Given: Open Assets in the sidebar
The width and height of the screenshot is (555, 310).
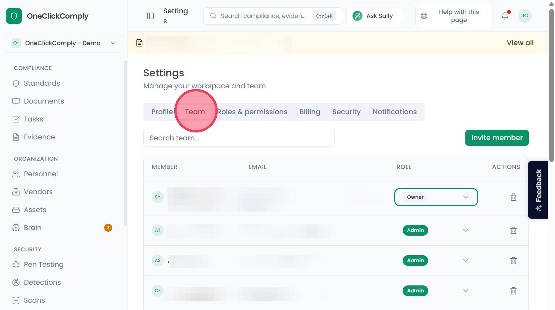Looking at the screenshot, I should click(x=35, y=210).
